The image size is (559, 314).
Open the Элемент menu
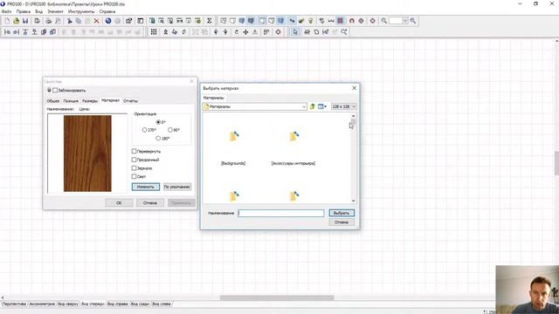click(55, 11)
